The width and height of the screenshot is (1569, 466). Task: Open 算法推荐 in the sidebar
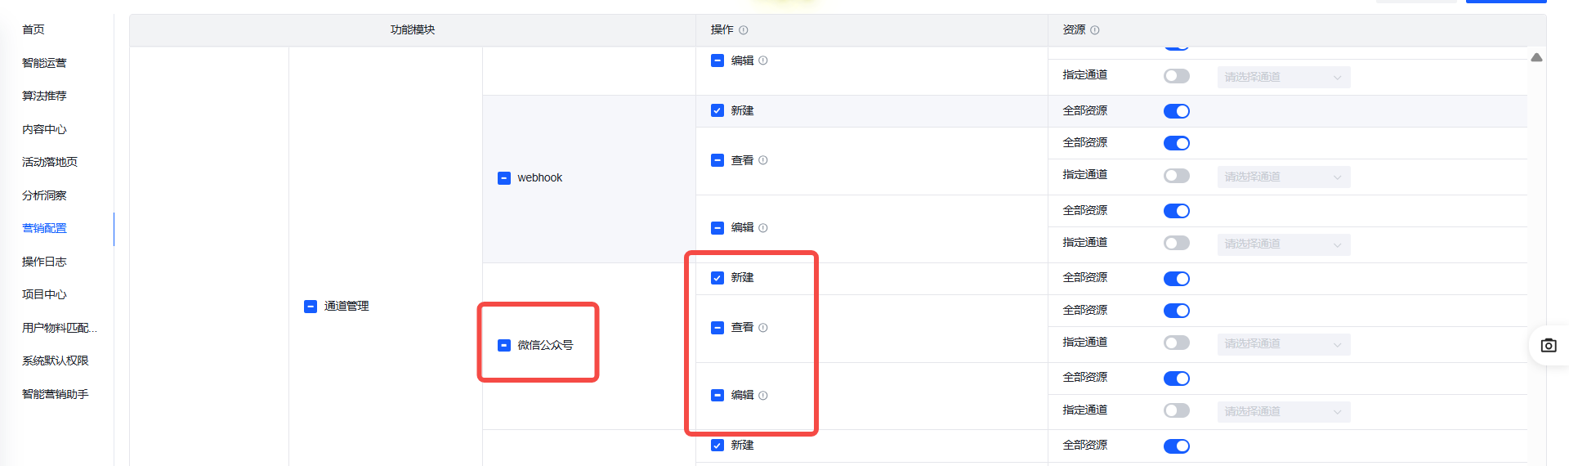pyautogui.click(x=44, y=96)
